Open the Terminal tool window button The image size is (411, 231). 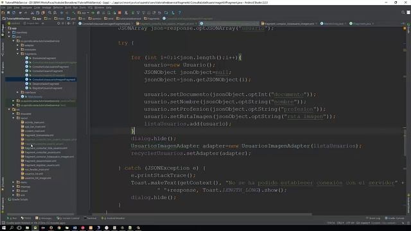[91, 218]
